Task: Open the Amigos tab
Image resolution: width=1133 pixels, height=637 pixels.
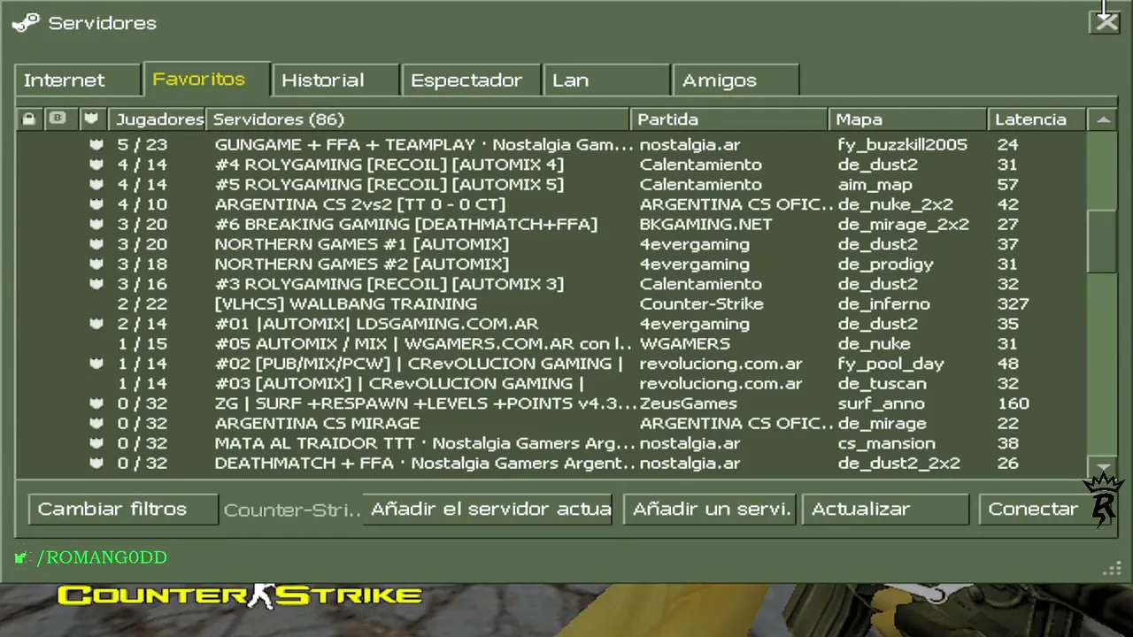Action: tap(736, 80)
